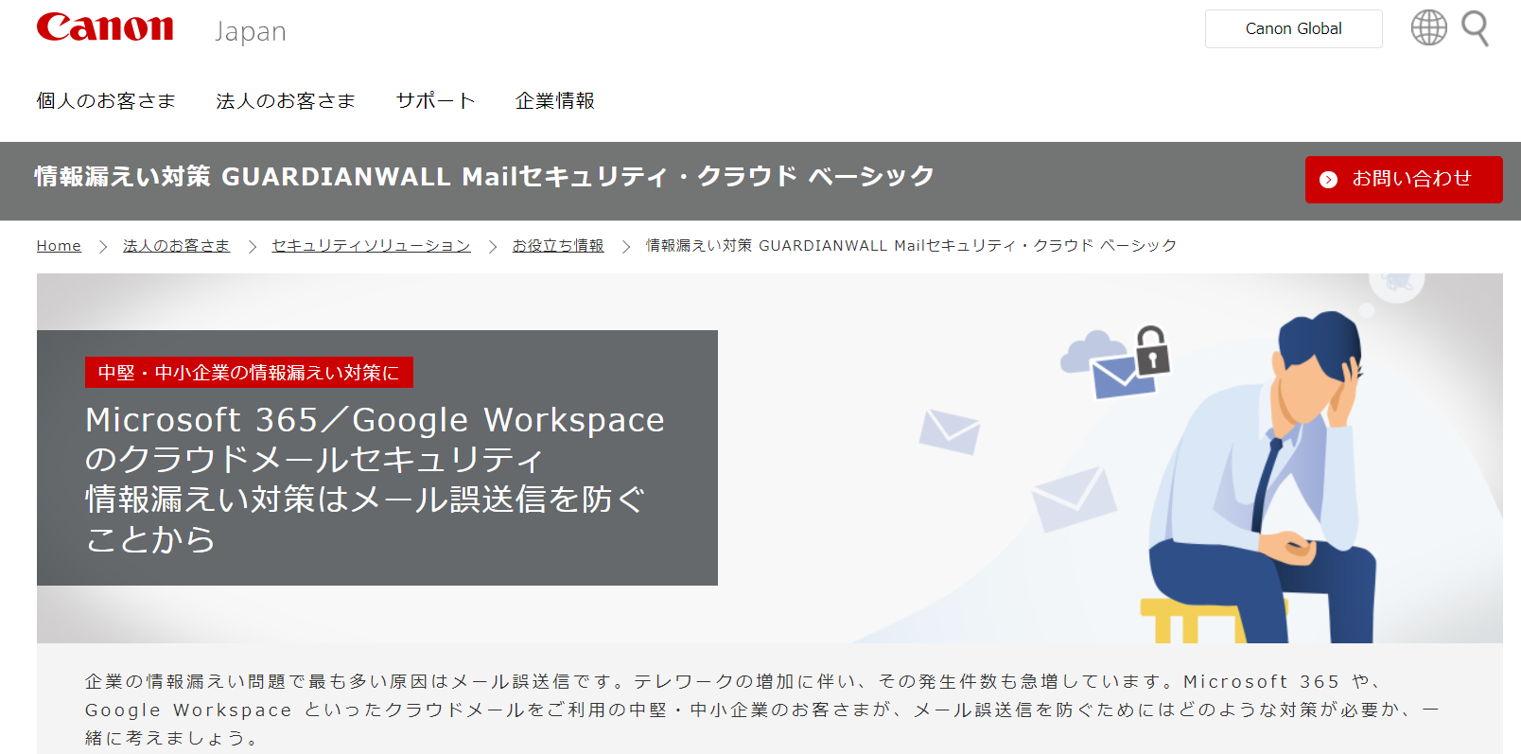Click the red tag 中堅・中小企業の情報漏えい対策に
1521x754 pixels.
249,372
